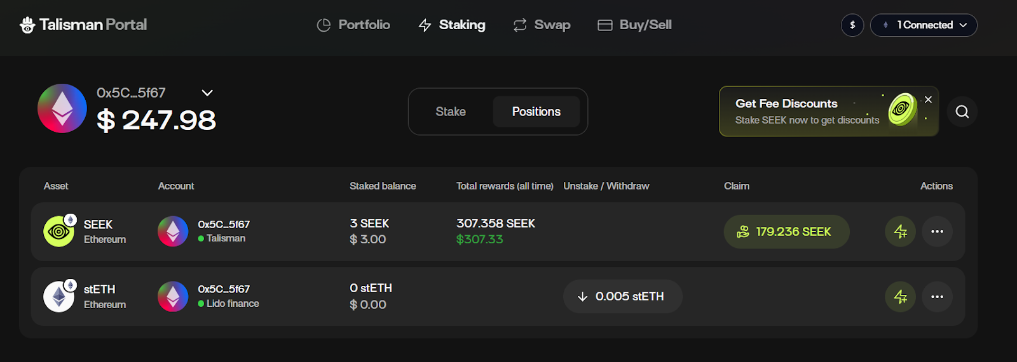This screenshot has width=1017, height=362.
Task: Claim 179.236 SEEK rewards
Action: tap(786, 232)
